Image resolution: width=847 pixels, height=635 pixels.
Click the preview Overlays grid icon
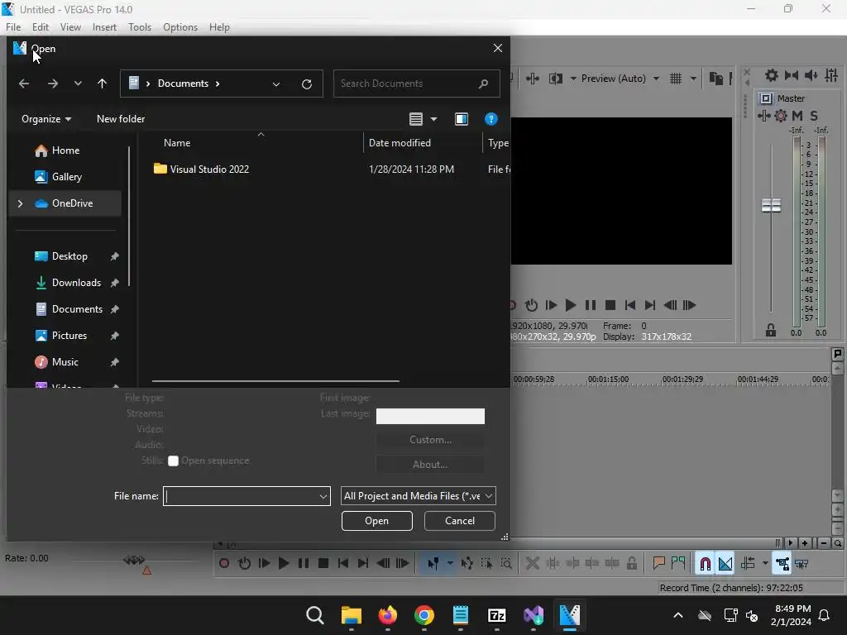click(675, 79)
